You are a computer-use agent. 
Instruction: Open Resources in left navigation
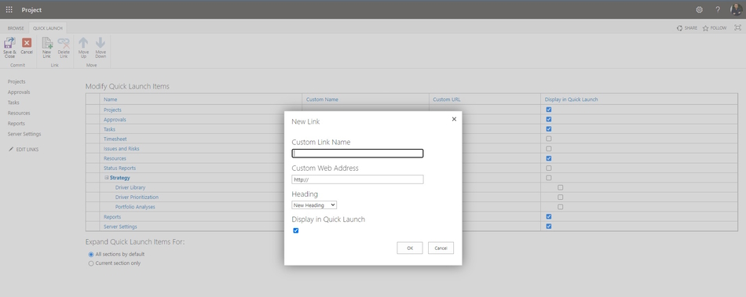(x=19, y=113)
